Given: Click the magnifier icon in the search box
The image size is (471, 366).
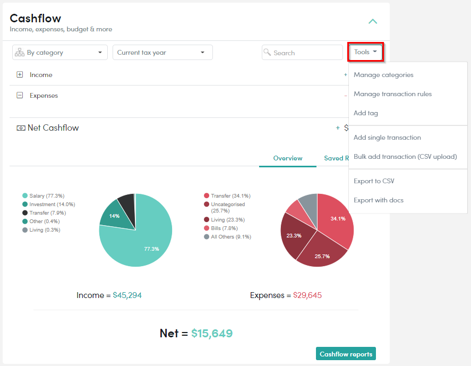Looking at the screenshot, I should click(267, 52).
